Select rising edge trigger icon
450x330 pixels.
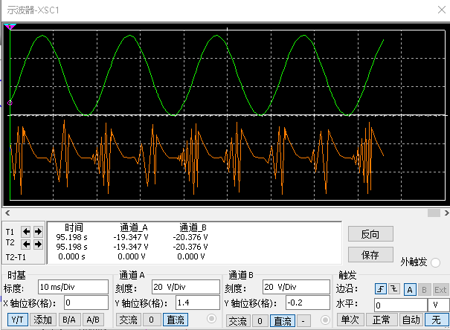tap(381, 289)
